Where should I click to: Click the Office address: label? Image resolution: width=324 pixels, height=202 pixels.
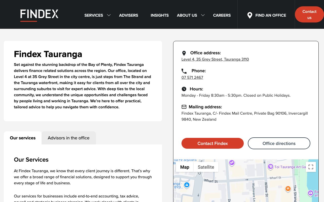tap(206, 53)
